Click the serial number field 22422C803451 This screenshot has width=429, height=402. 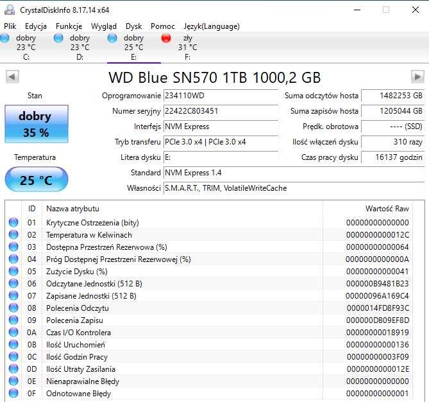[221, 111]
